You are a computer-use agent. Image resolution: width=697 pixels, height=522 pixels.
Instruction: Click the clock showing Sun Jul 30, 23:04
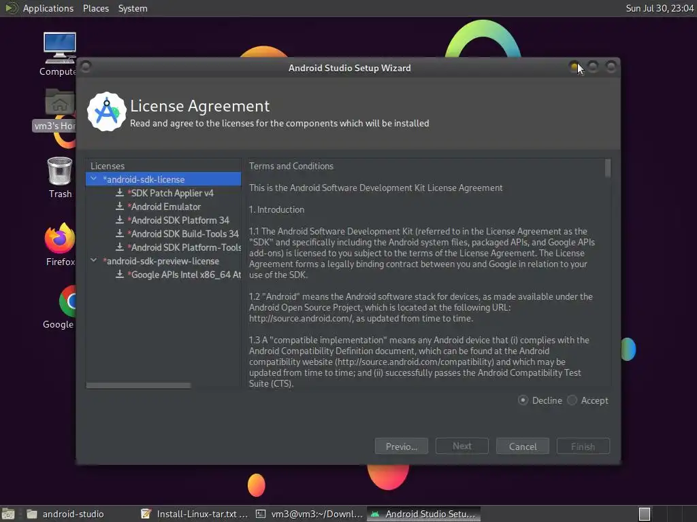tap(660, 8)
